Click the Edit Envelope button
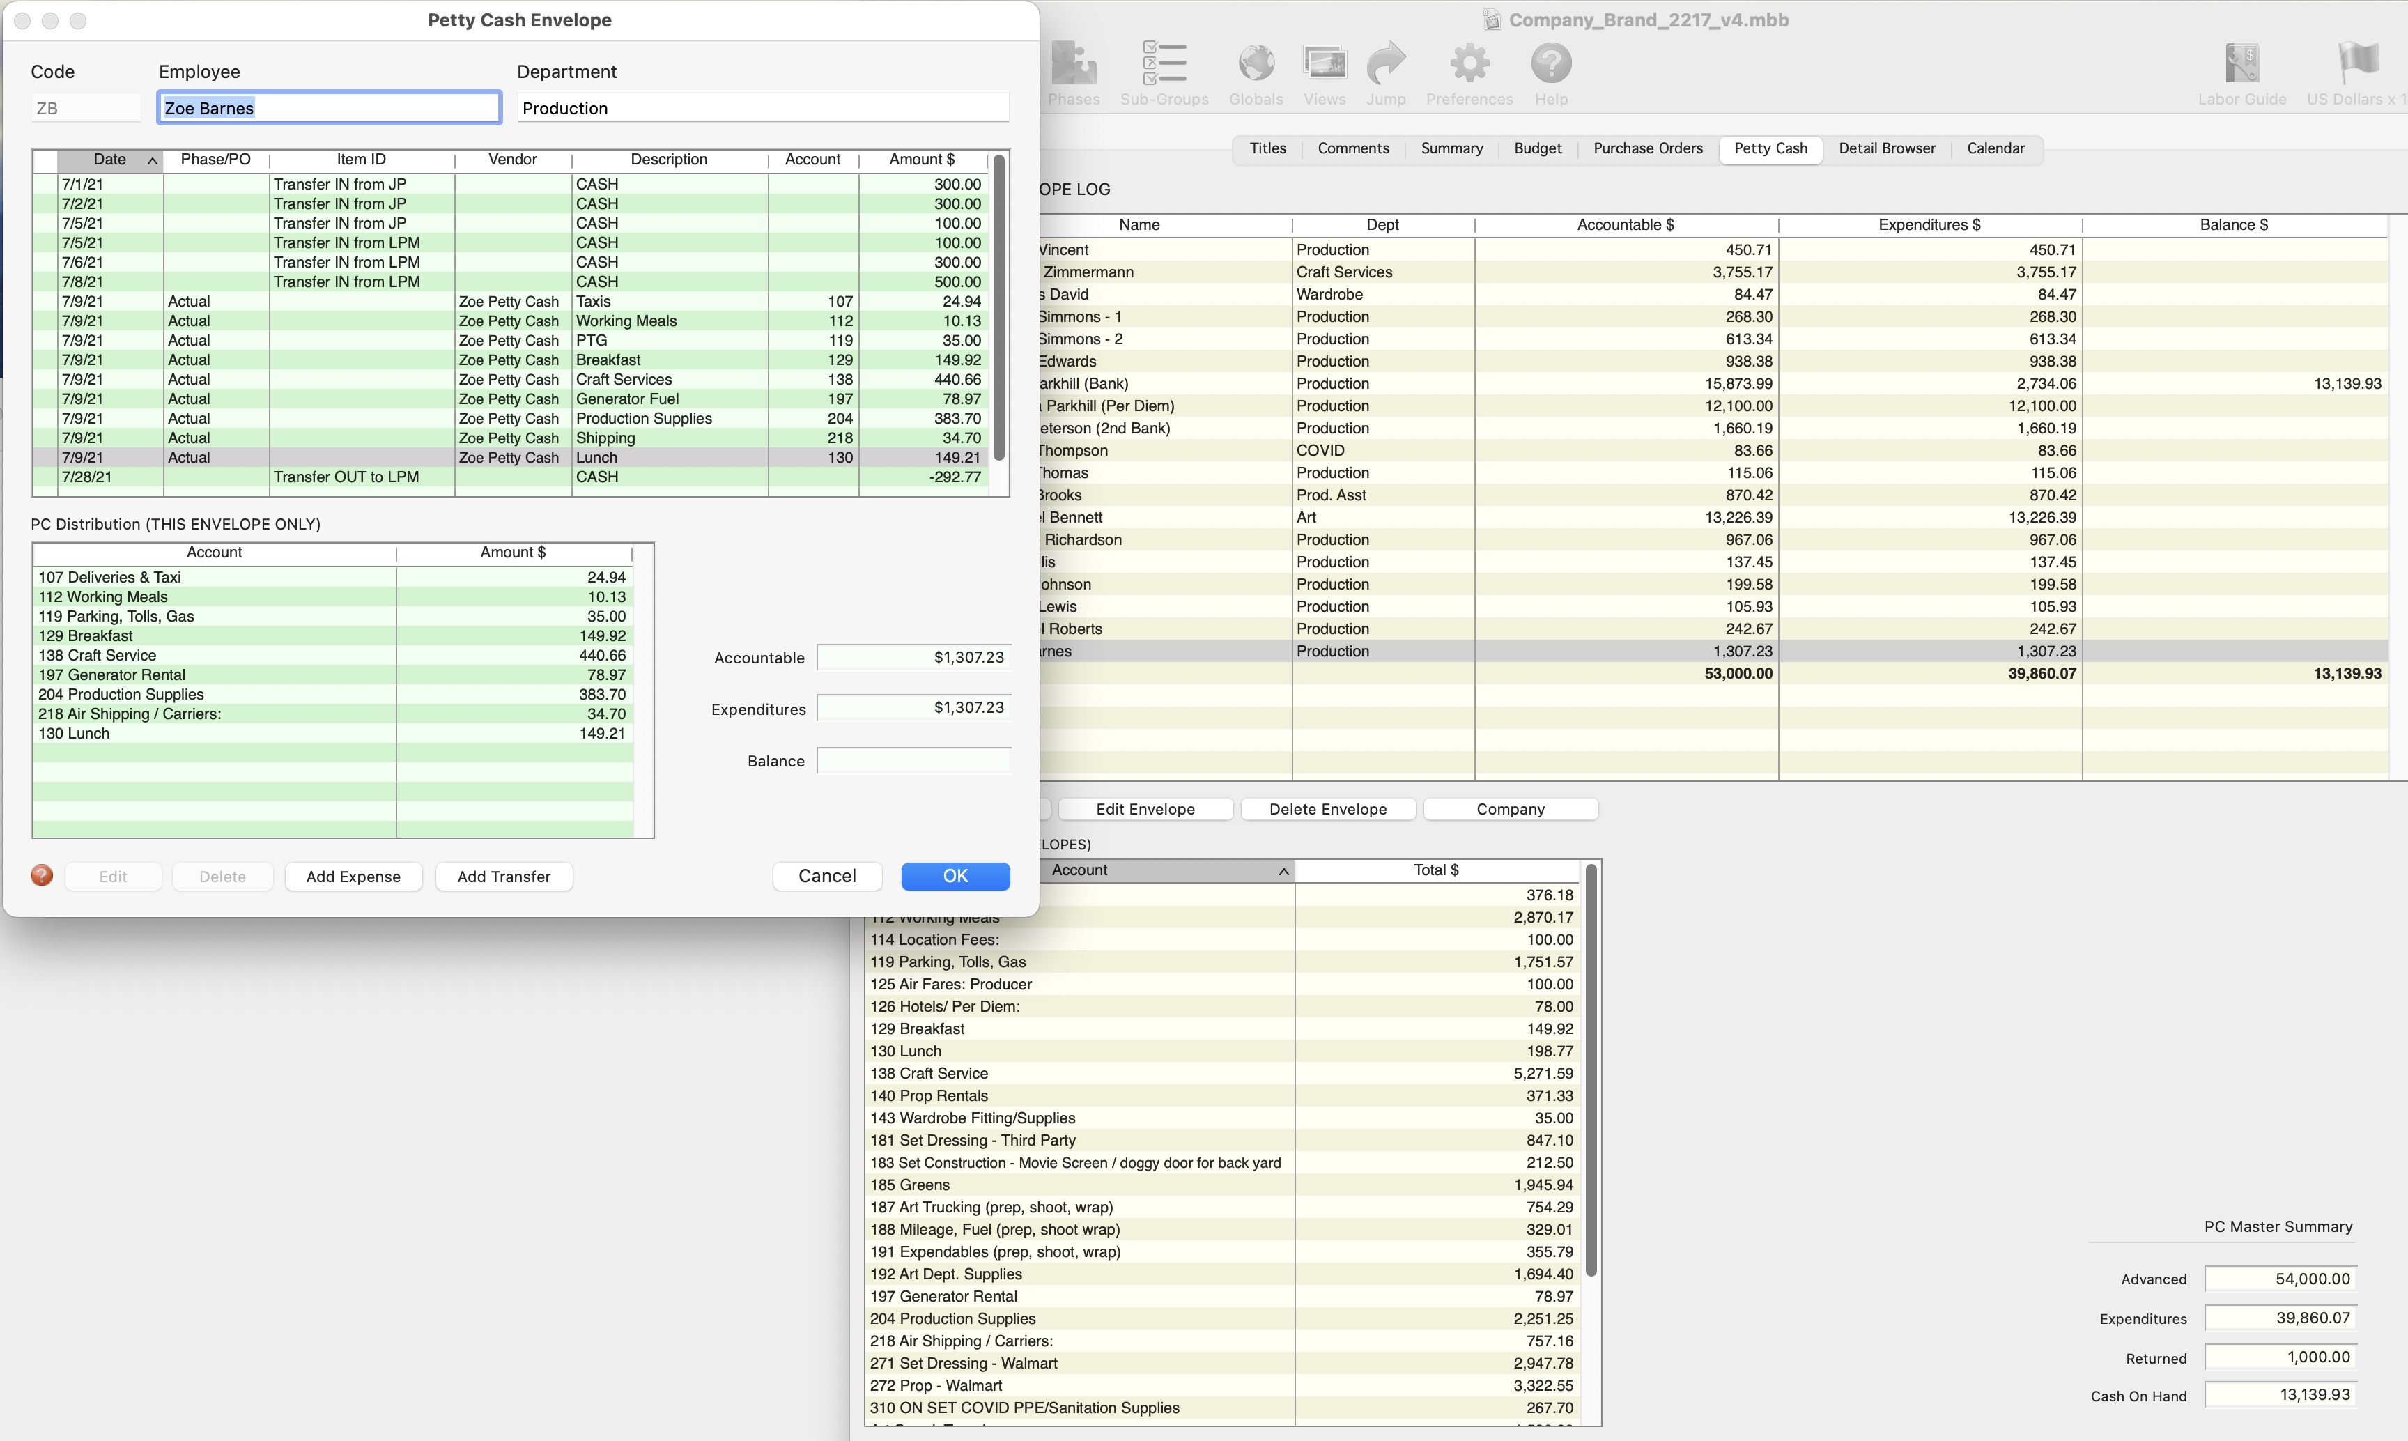Image resolution: width=2408 pixels, height=1441 pixels. (1145, 809)
